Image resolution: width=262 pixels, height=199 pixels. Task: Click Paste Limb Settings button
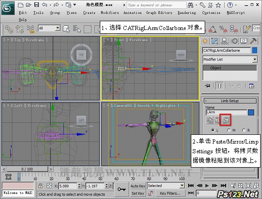217,120
